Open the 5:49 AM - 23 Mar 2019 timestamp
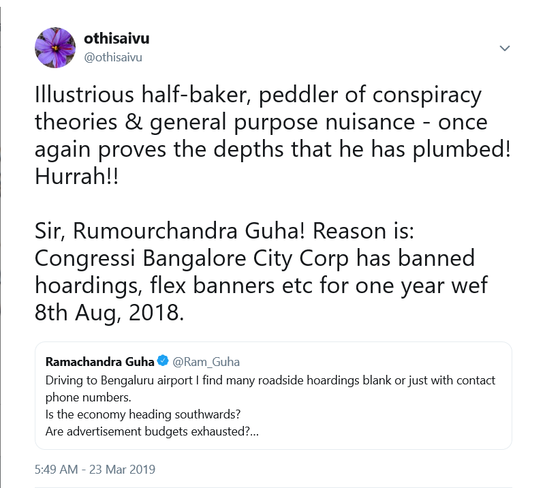This screenshot has width=545, height=488. point(95,469)
